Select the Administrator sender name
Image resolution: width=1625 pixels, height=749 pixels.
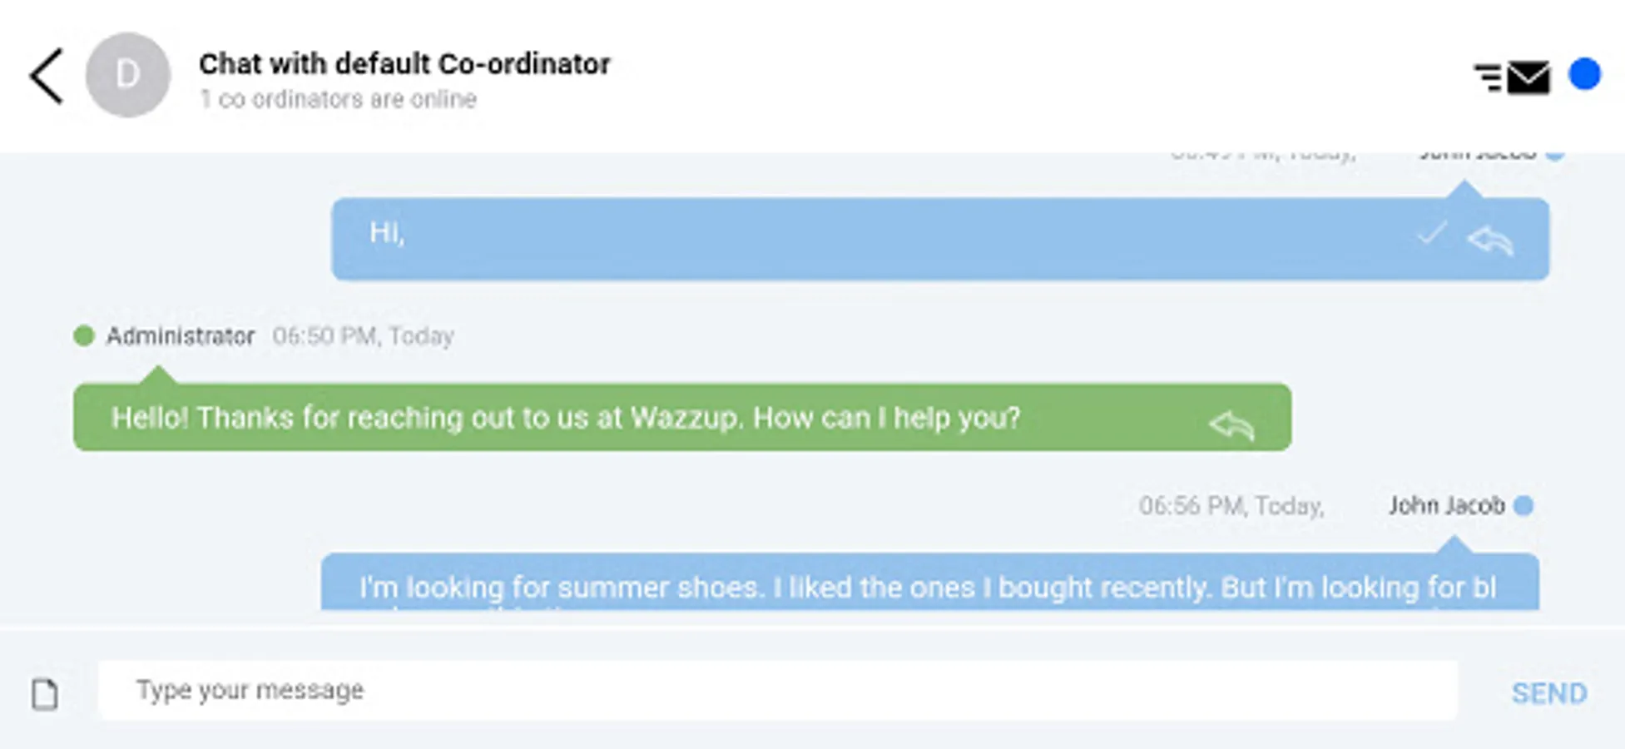pos(181,336)
